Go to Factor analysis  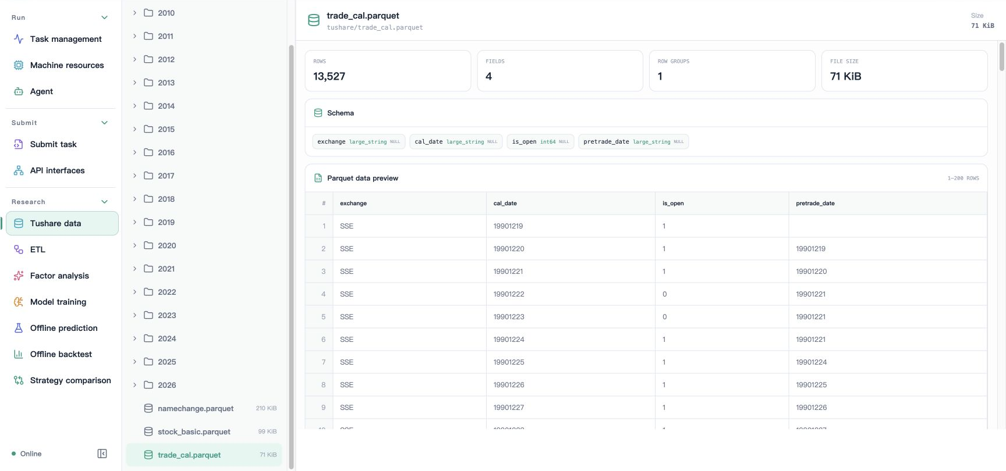pyautogui.click(x=62, y=276)
